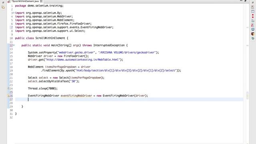Click the xpath string on line 19
This screenshot has width=256, height=144.
coord(126,70)
